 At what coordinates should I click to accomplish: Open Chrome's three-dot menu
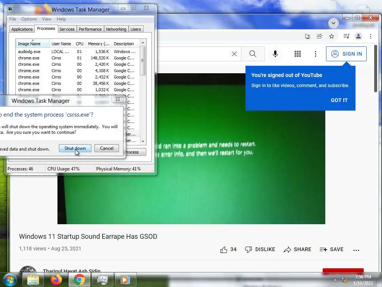coord(370,36)
